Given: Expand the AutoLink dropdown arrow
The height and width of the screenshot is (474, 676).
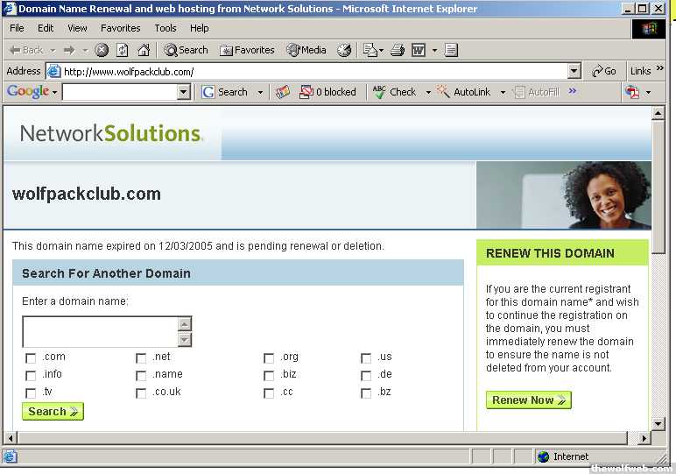Looking at the screenshot, I should 503,92.
